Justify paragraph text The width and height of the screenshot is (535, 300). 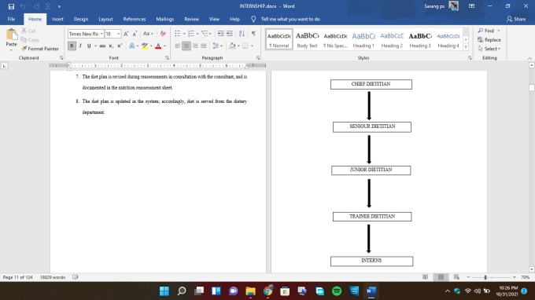point(204,46)
